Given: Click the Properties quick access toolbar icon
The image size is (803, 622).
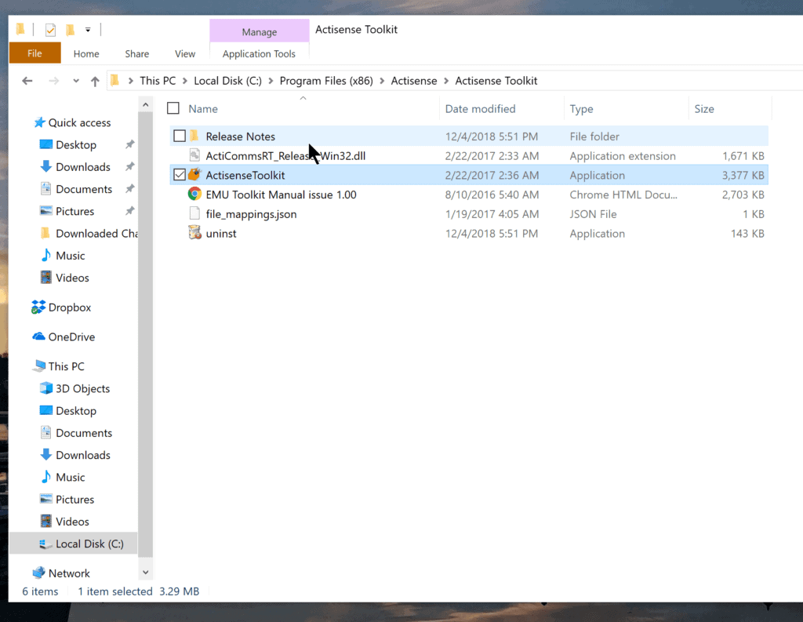Looking at the screenshot, I should [x=50, y=30].
